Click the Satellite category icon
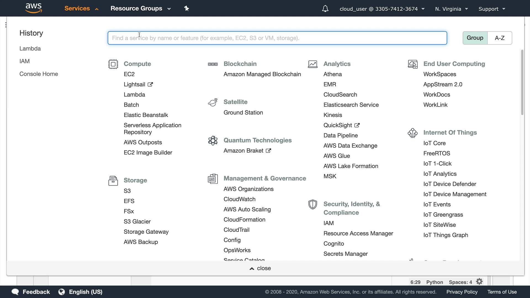This screenshot has height=298, width=530. click(x=213, y=102)
